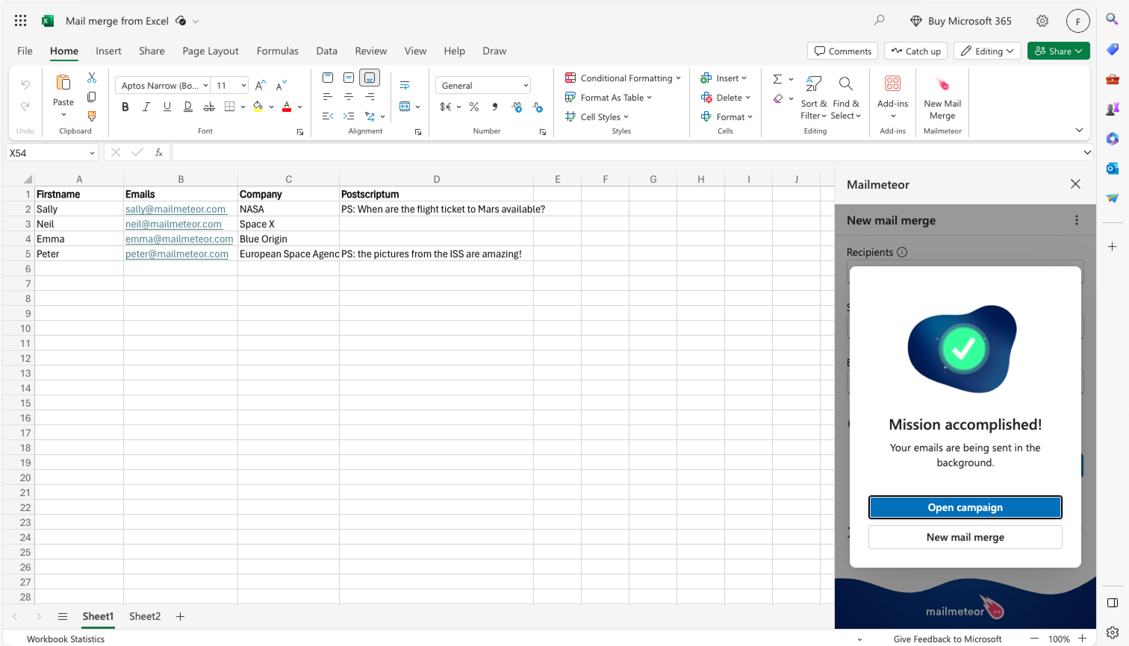Decrease font size with A-down icon
Screen dimensions: 1129x646
pyautogui.click(x=281, y=85)
